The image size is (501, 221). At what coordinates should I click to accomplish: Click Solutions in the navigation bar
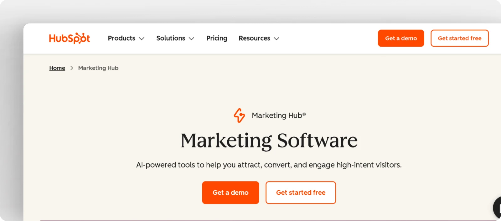tap(170, 38)
